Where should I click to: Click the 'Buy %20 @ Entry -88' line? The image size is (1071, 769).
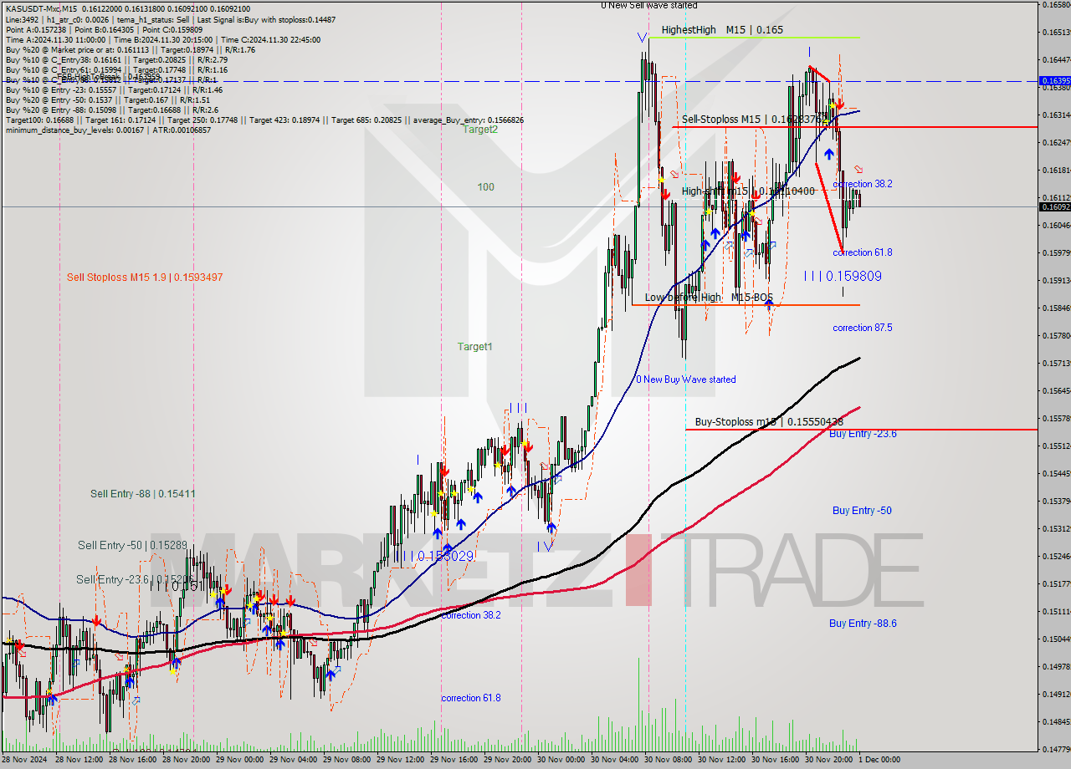[112, 109]
